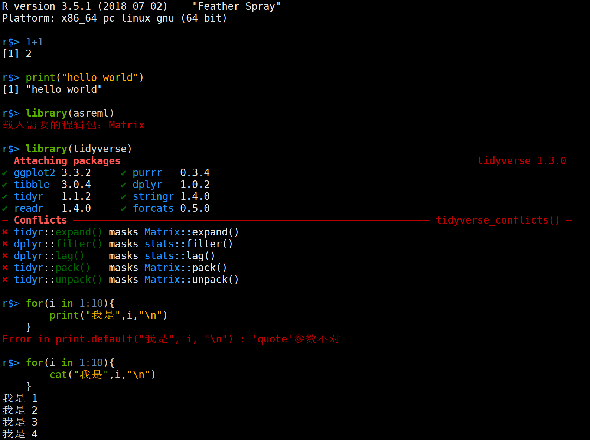This screenshot has width=590, height=440.
Task: Click the green checkmark beside readr
Action: [5, 209]
